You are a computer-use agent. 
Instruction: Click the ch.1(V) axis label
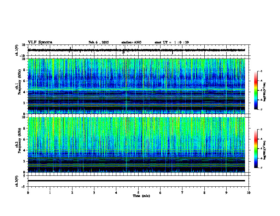tap(17, 50)
